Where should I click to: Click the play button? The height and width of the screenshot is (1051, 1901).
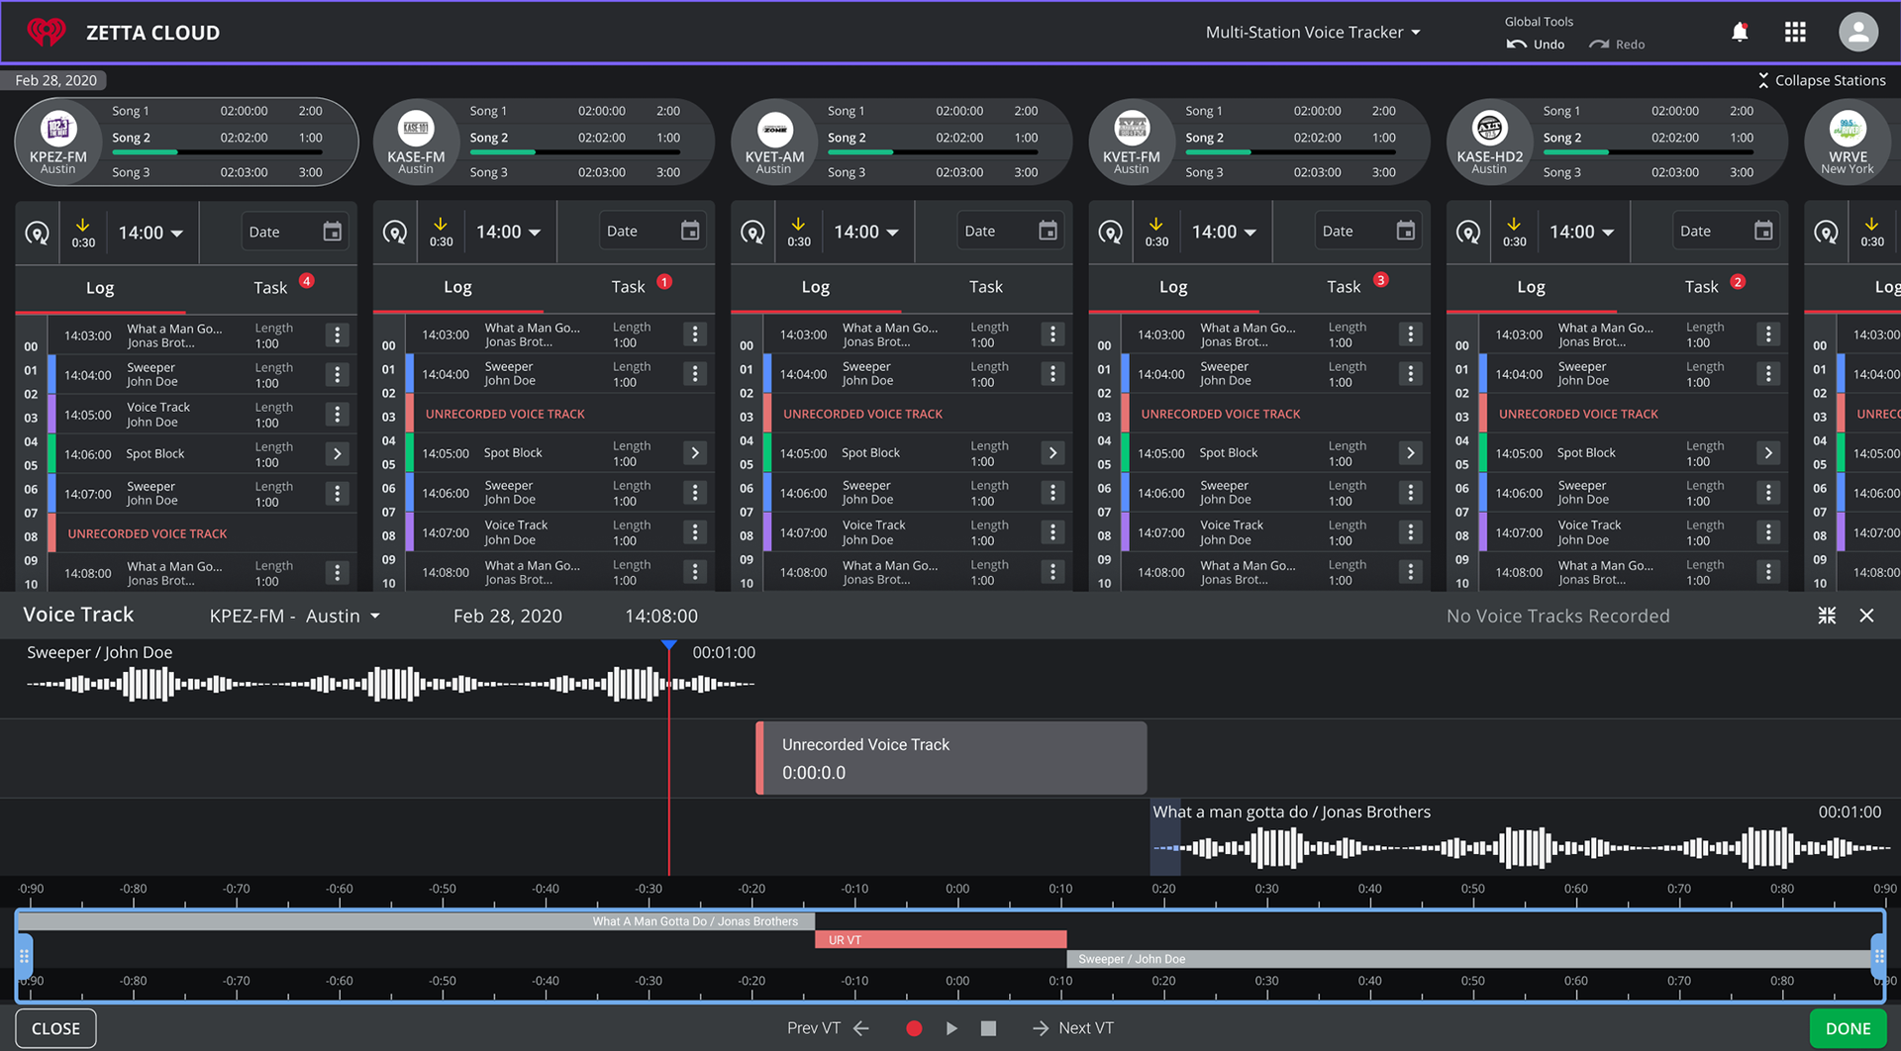[x=951, y=1029]
